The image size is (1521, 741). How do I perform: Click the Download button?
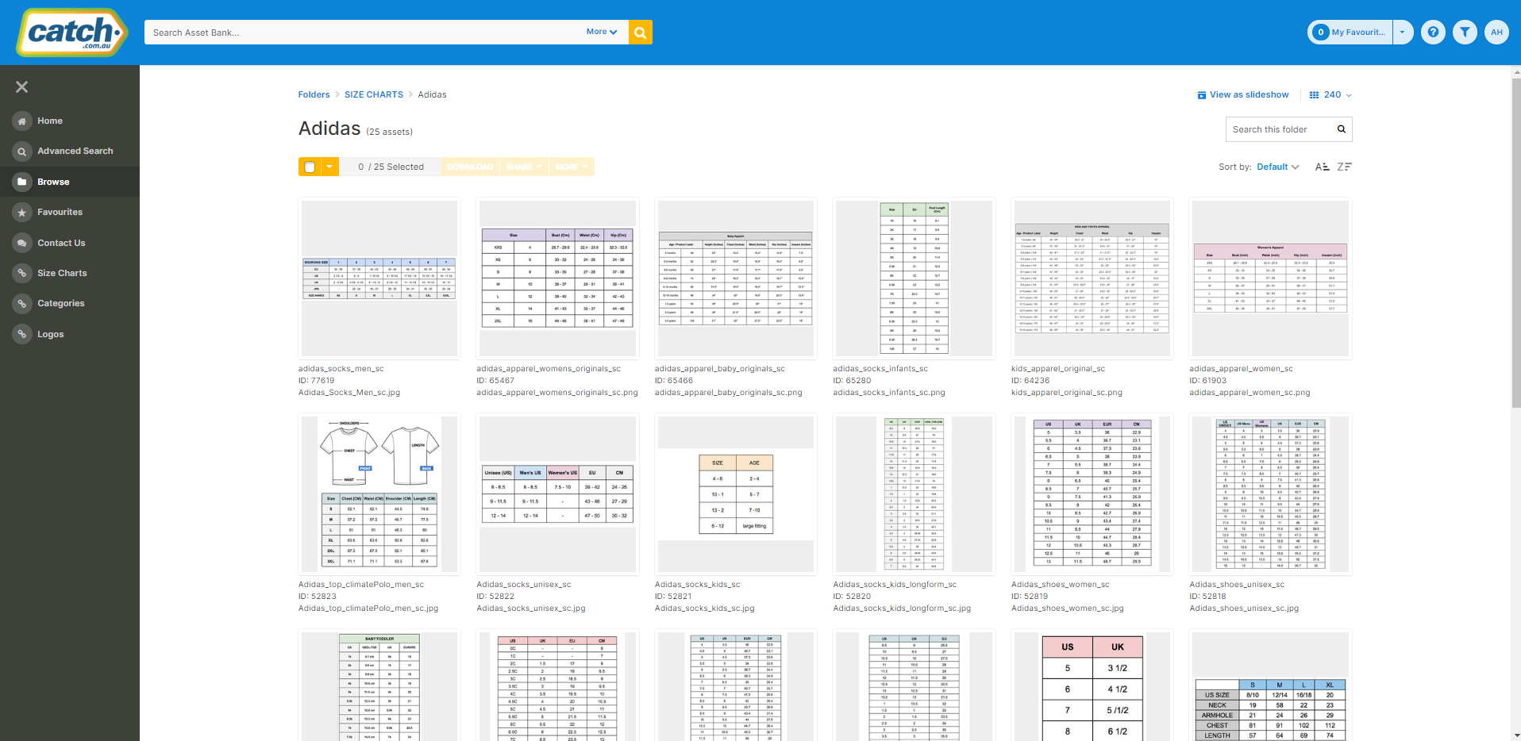pyautogui.click(x=470, y=167)
